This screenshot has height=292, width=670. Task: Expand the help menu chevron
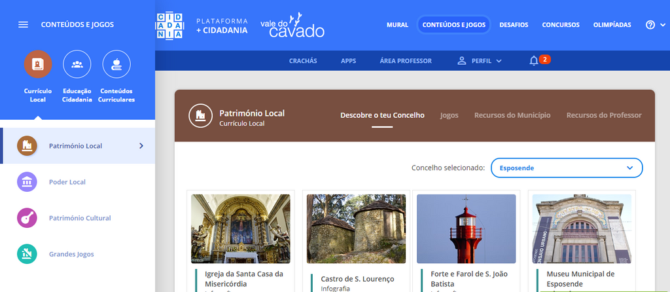[x=662, y=25]
